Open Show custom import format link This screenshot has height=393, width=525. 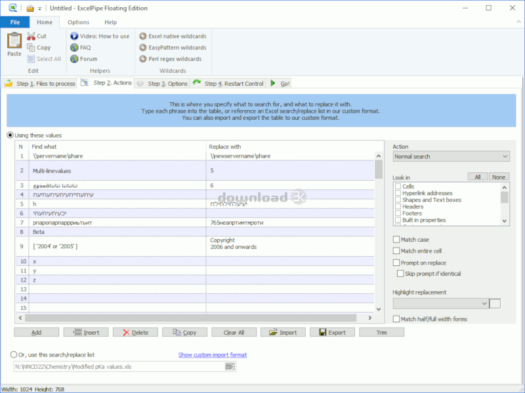(212, 355)
